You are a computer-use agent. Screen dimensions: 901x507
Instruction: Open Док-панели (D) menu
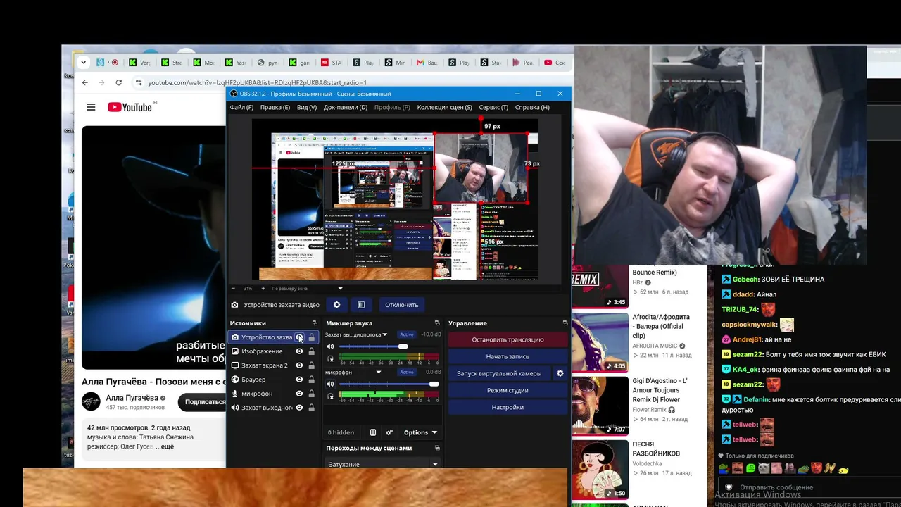click(x=346, y=107)
